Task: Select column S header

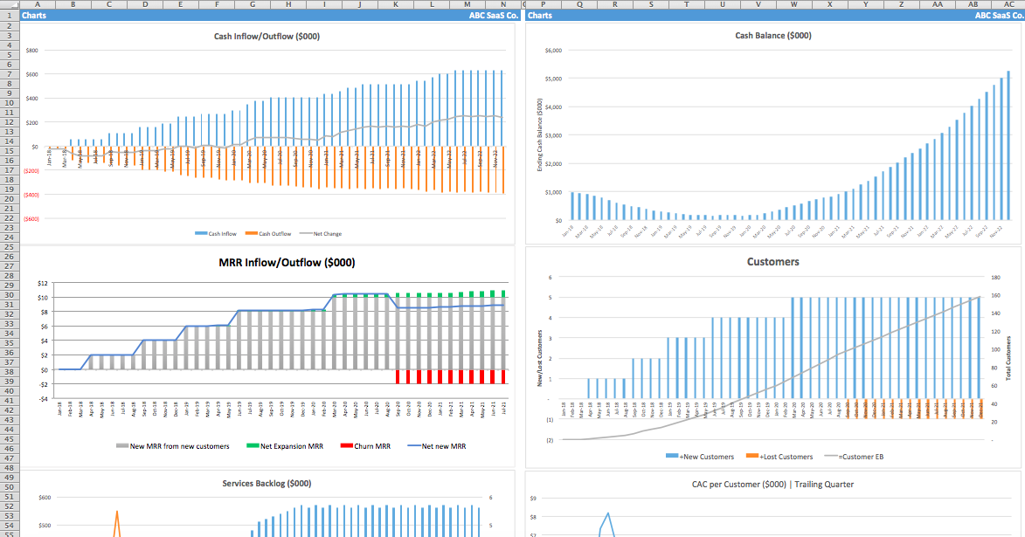Action: coord(650,4)
